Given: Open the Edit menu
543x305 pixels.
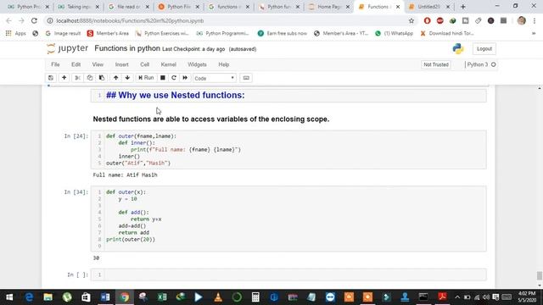Looking at the screenshot, I should (x=76, y=64).
